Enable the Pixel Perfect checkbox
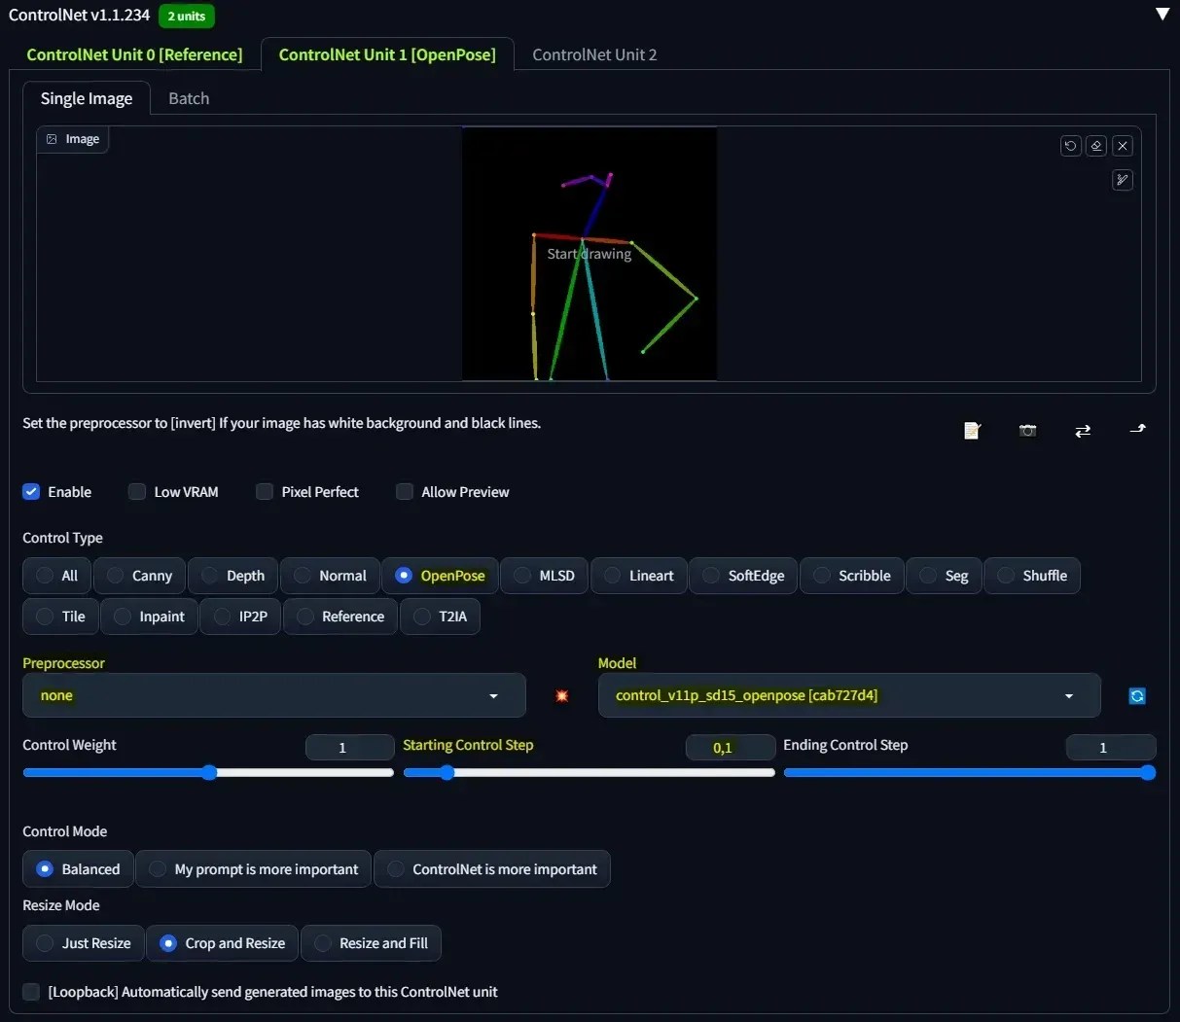The width and height of the screenshot is (1180, 1022). click(x=265, y=492)
